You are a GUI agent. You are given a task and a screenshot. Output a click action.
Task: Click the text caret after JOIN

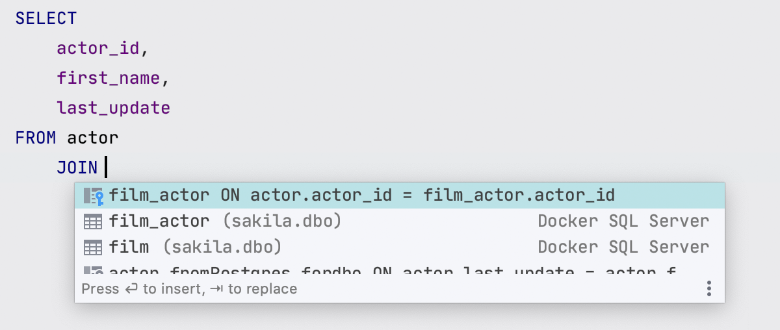105,168
